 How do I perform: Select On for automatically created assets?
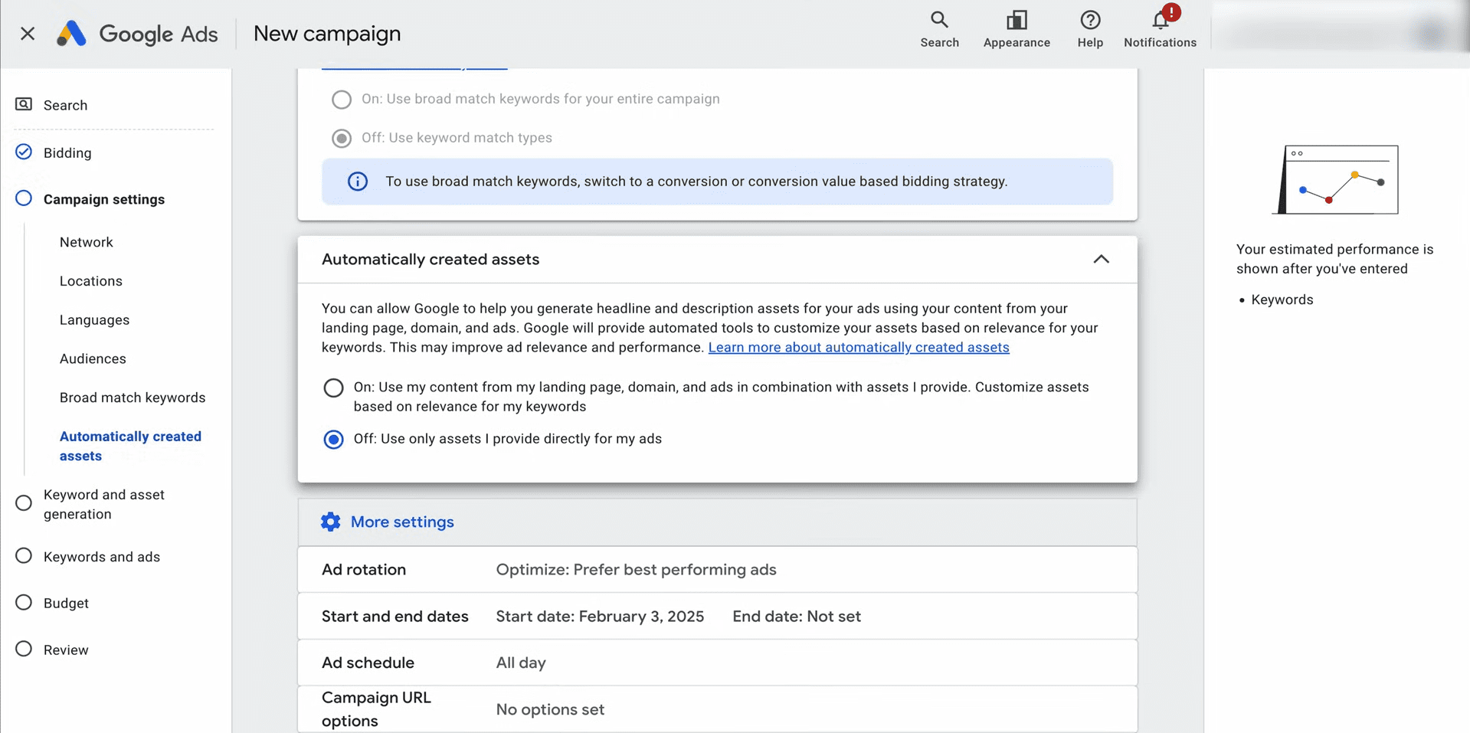[333, 388]
